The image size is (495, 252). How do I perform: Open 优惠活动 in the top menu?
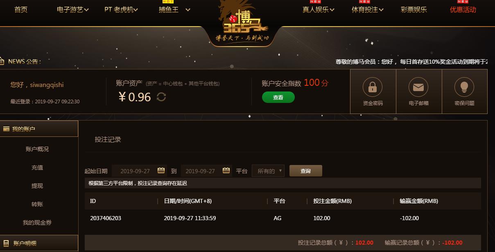(463, 10)
